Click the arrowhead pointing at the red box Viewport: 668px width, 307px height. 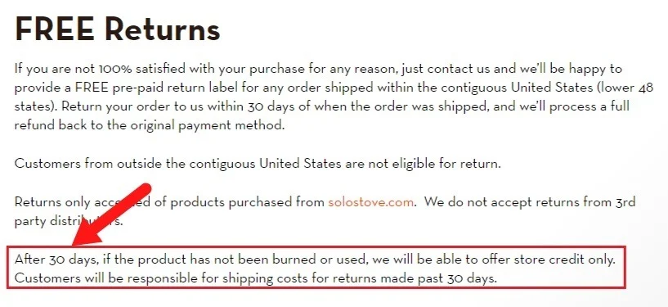pyautogui.click(x=85, y=234)
